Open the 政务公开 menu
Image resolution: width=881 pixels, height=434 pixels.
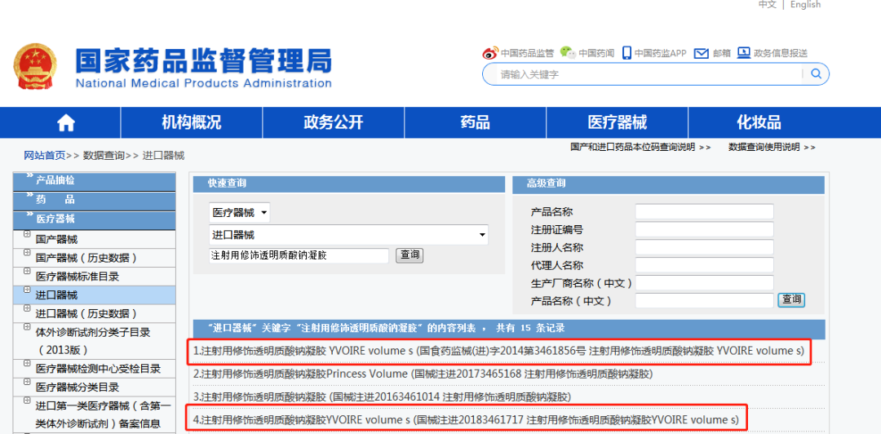pos(334,122)
